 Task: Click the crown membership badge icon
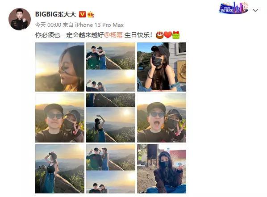tap(91, 14)
